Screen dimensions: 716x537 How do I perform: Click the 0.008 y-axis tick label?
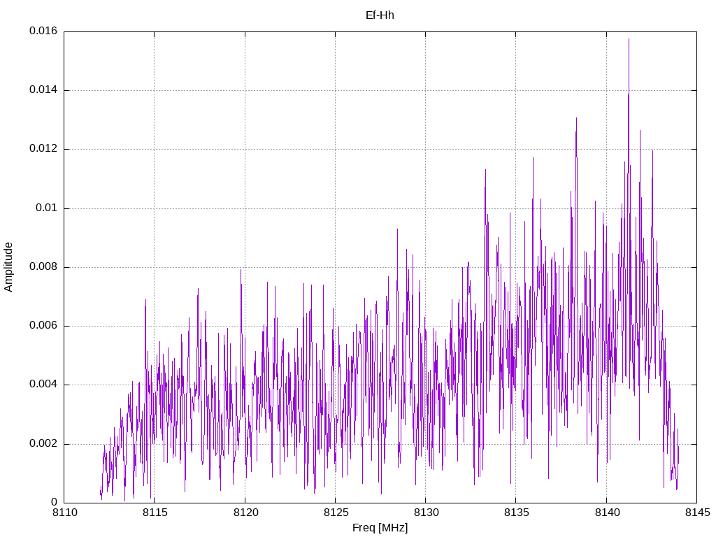point(43,267)
